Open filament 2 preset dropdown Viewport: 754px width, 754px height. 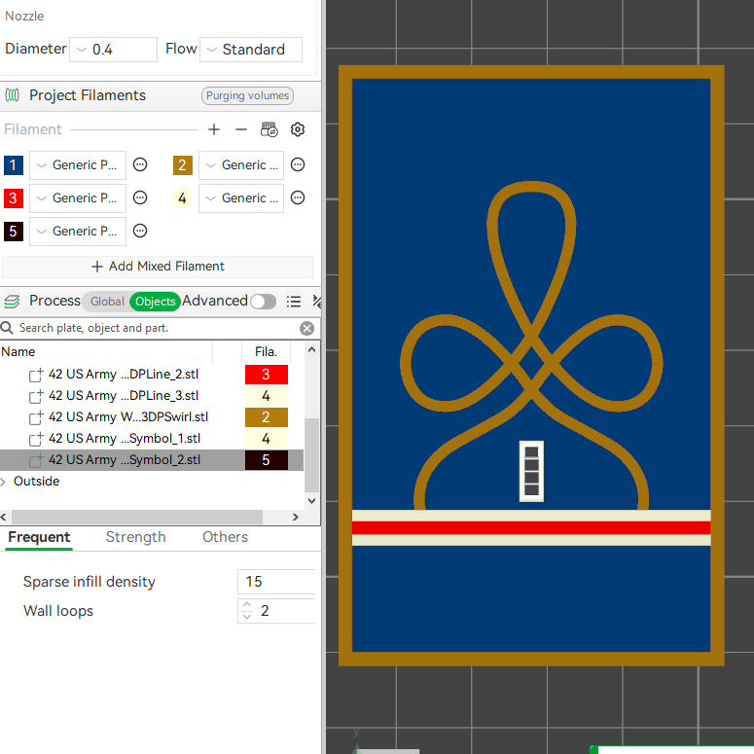pyautogui.click(x=241, y=165)
